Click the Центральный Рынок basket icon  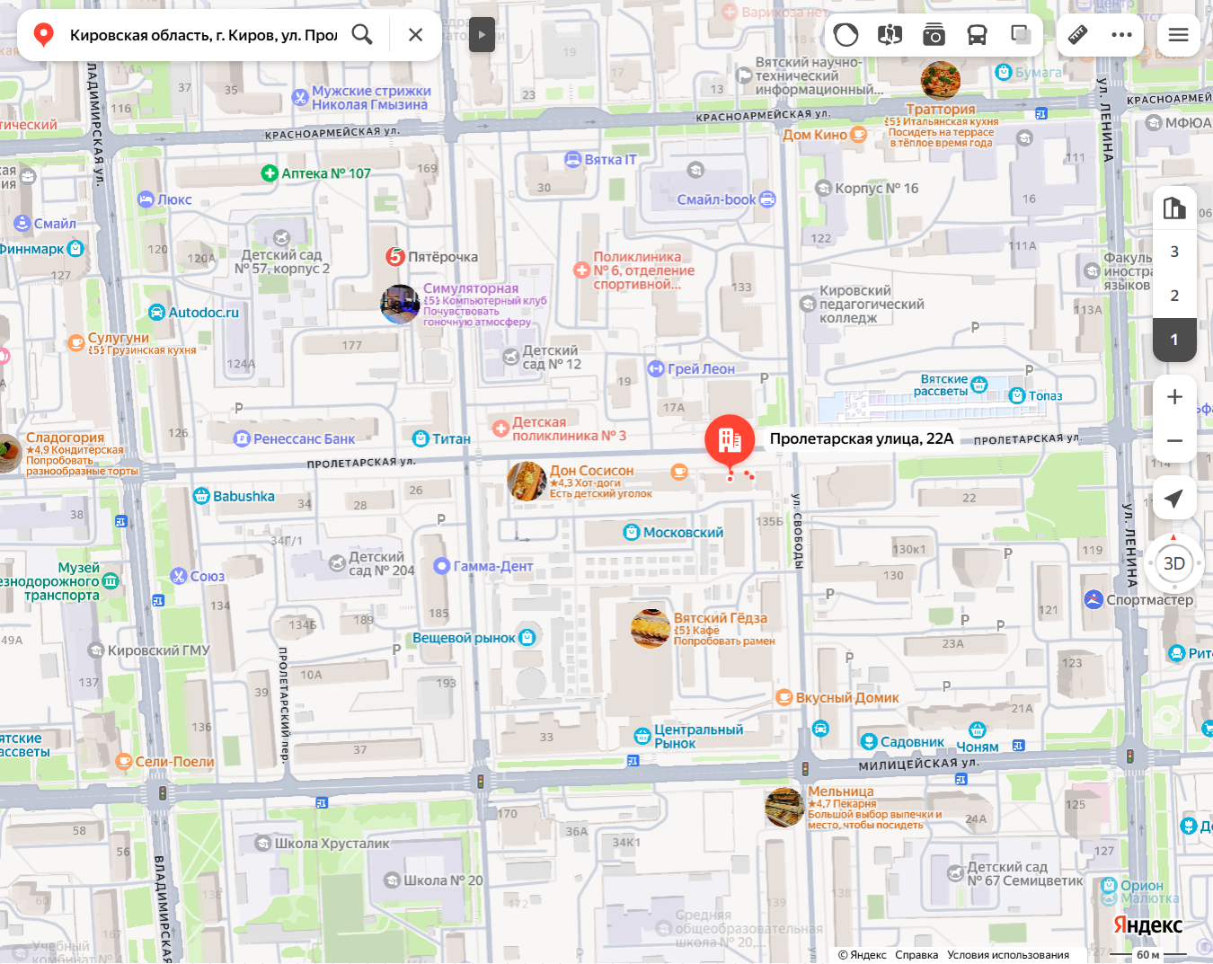(642, 737)
